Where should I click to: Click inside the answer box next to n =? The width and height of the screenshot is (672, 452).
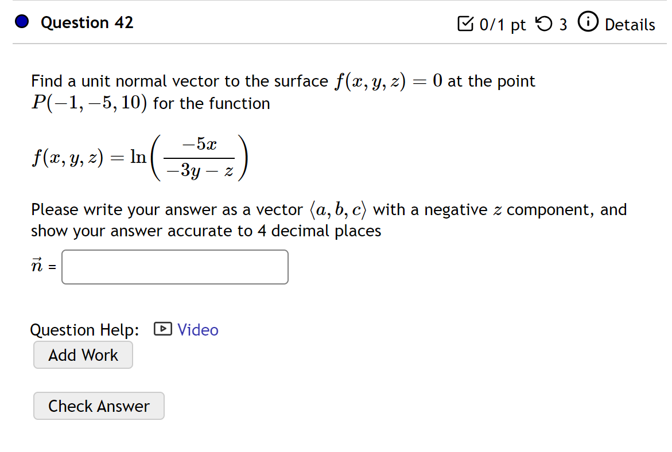(x=174, y=267)
